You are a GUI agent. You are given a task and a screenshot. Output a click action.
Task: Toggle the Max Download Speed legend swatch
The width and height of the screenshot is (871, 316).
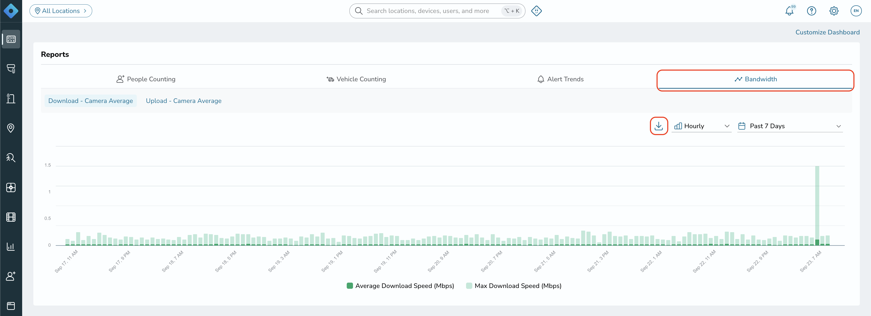(469, 286)
